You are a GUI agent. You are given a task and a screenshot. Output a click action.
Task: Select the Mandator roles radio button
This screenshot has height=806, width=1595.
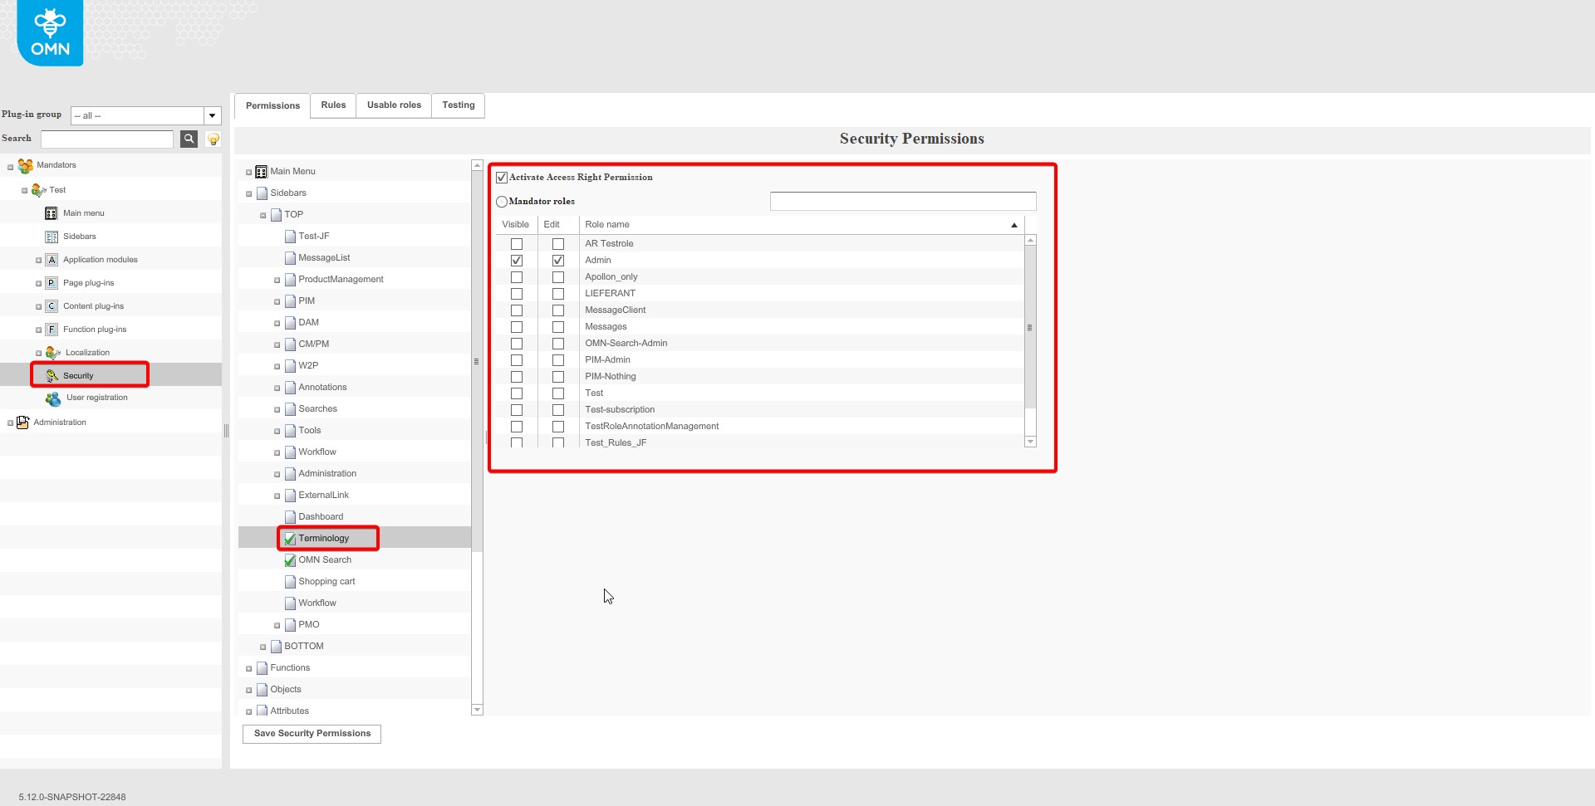[502, 202]
